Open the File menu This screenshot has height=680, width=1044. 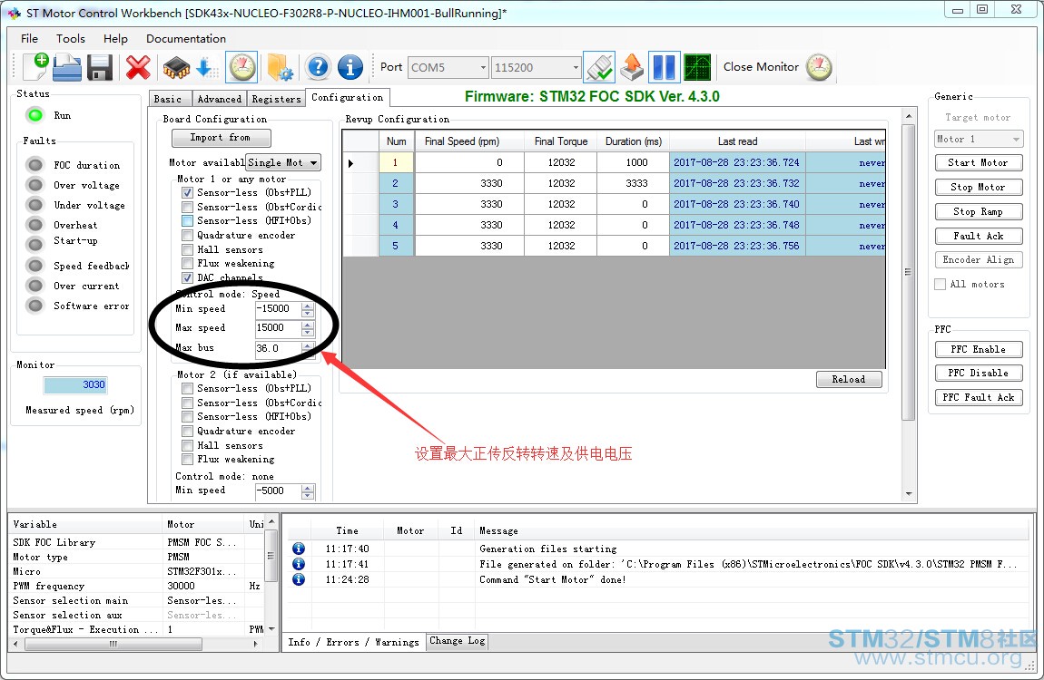click(29, 39)
